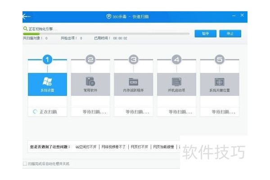Open the 常用软件 disc icon tile
The width and height of the screenshot is (270, 180).
90,84
